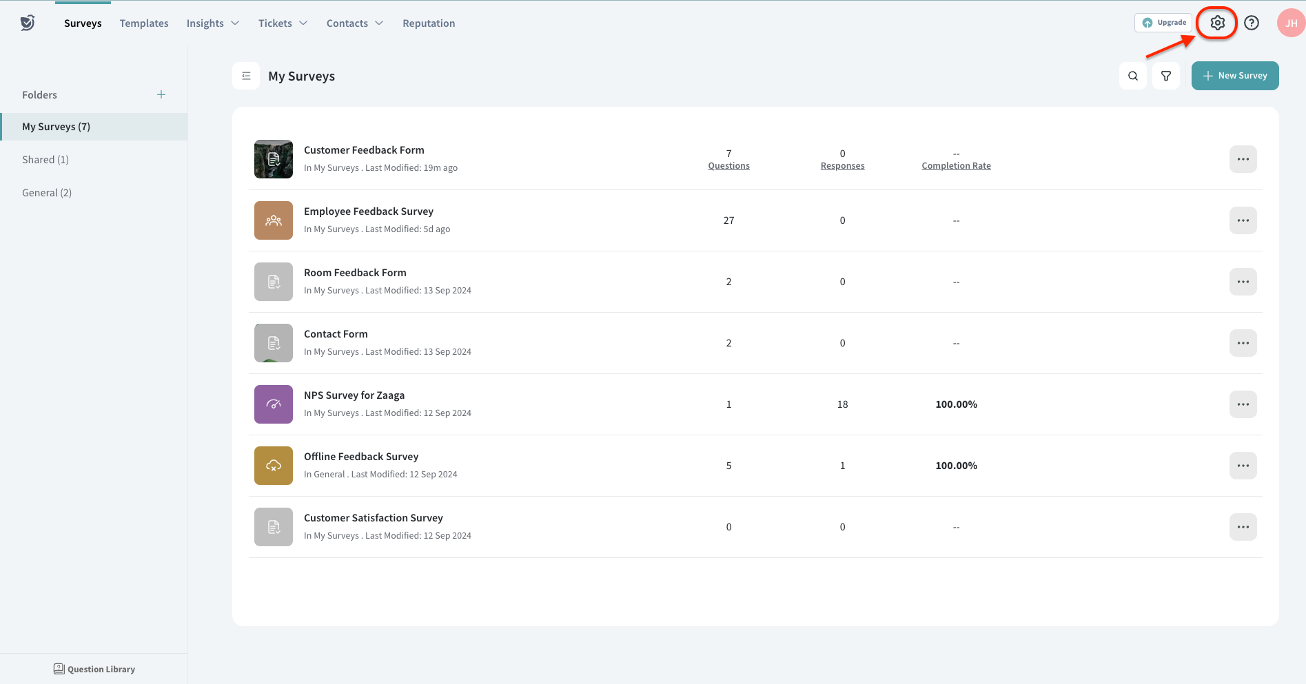Image resolution: width=1306 pixels, height=684 pixels.
Task: Click the New Survey button
Action: tap(1234, 76)
